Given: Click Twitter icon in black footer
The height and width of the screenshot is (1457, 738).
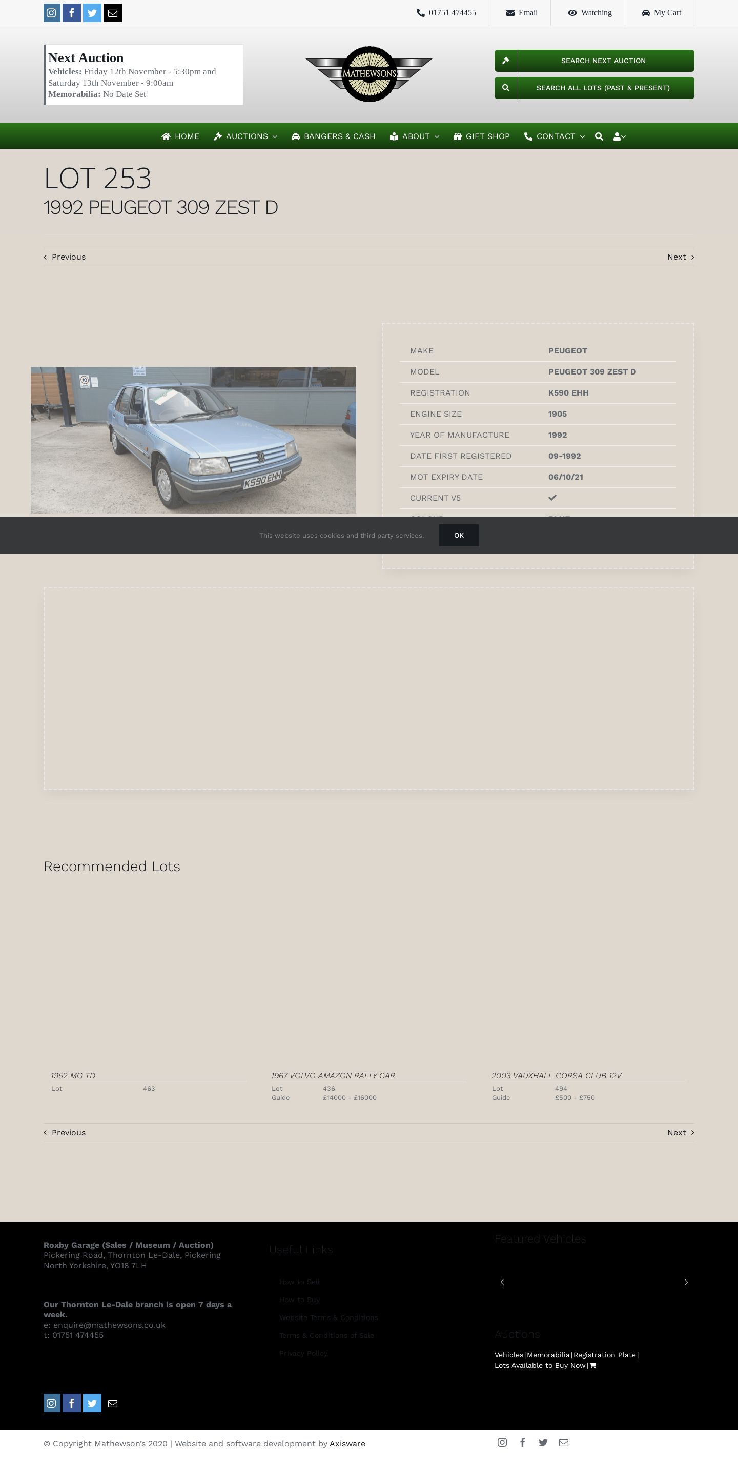Looking at the screenshot, I should coord(92,1403).
